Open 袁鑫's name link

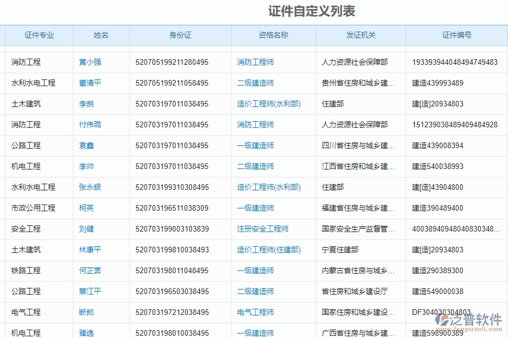click(86, 145)
